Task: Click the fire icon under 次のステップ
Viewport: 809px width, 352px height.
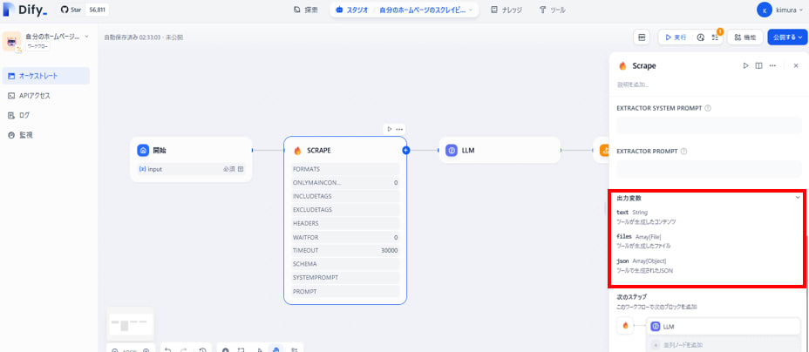Action: 625,326
